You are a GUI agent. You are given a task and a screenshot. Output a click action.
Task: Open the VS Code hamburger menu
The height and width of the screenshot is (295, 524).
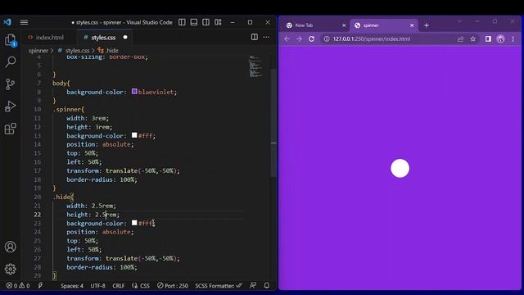pyautogui.click(x=24, y=22)
